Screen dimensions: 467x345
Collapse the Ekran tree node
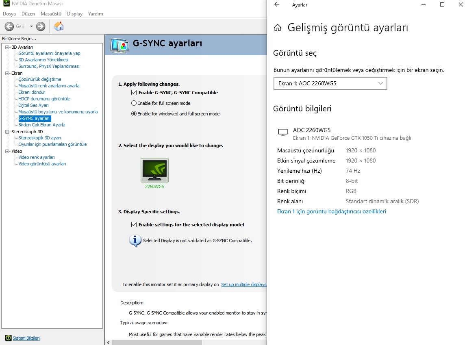7,73
